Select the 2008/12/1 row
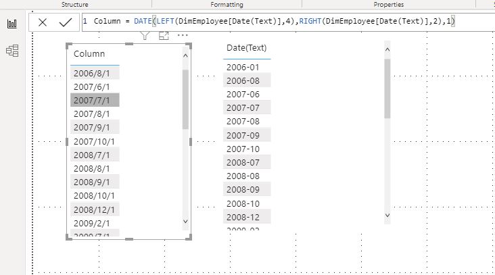 coord(95,209)
